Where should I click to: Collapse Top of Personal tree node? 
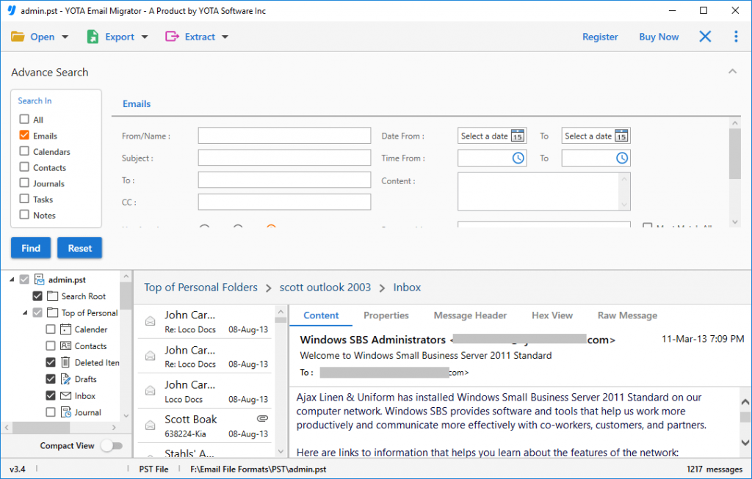pyautogui.click(x=25, y=312)
